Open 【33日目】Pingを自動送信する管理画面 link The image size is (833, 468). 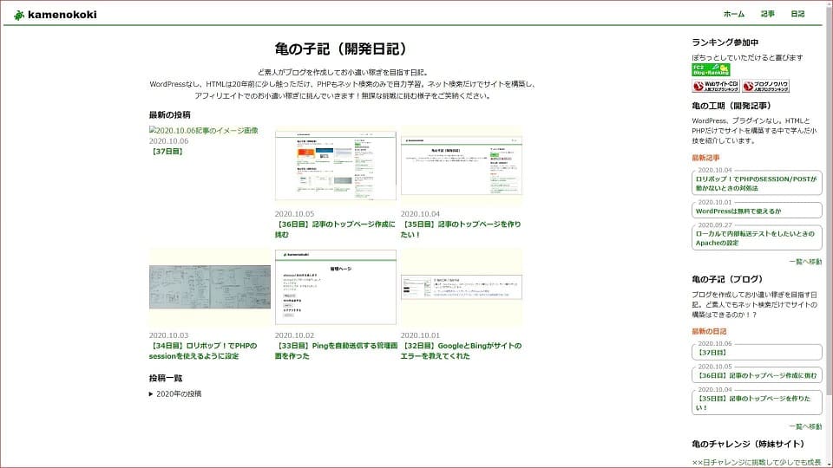(x=336, y=351)
